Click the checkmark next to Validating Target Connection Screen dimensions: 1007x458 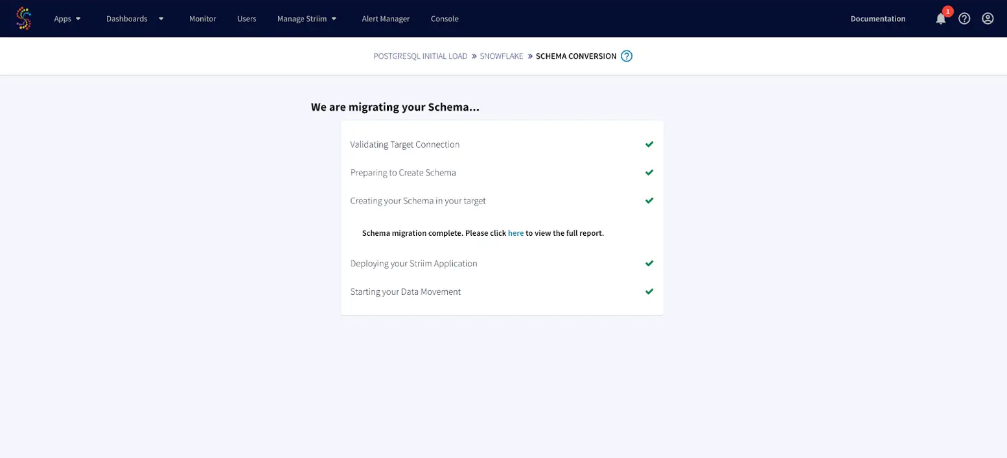[x=649, y=144]
